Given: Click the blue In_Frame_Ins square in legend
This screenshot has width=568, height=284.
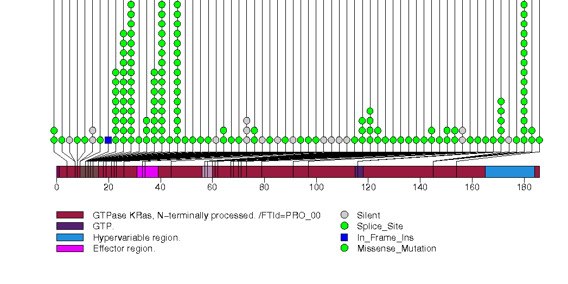Looking at the screenshot, I should pos(344,237).
